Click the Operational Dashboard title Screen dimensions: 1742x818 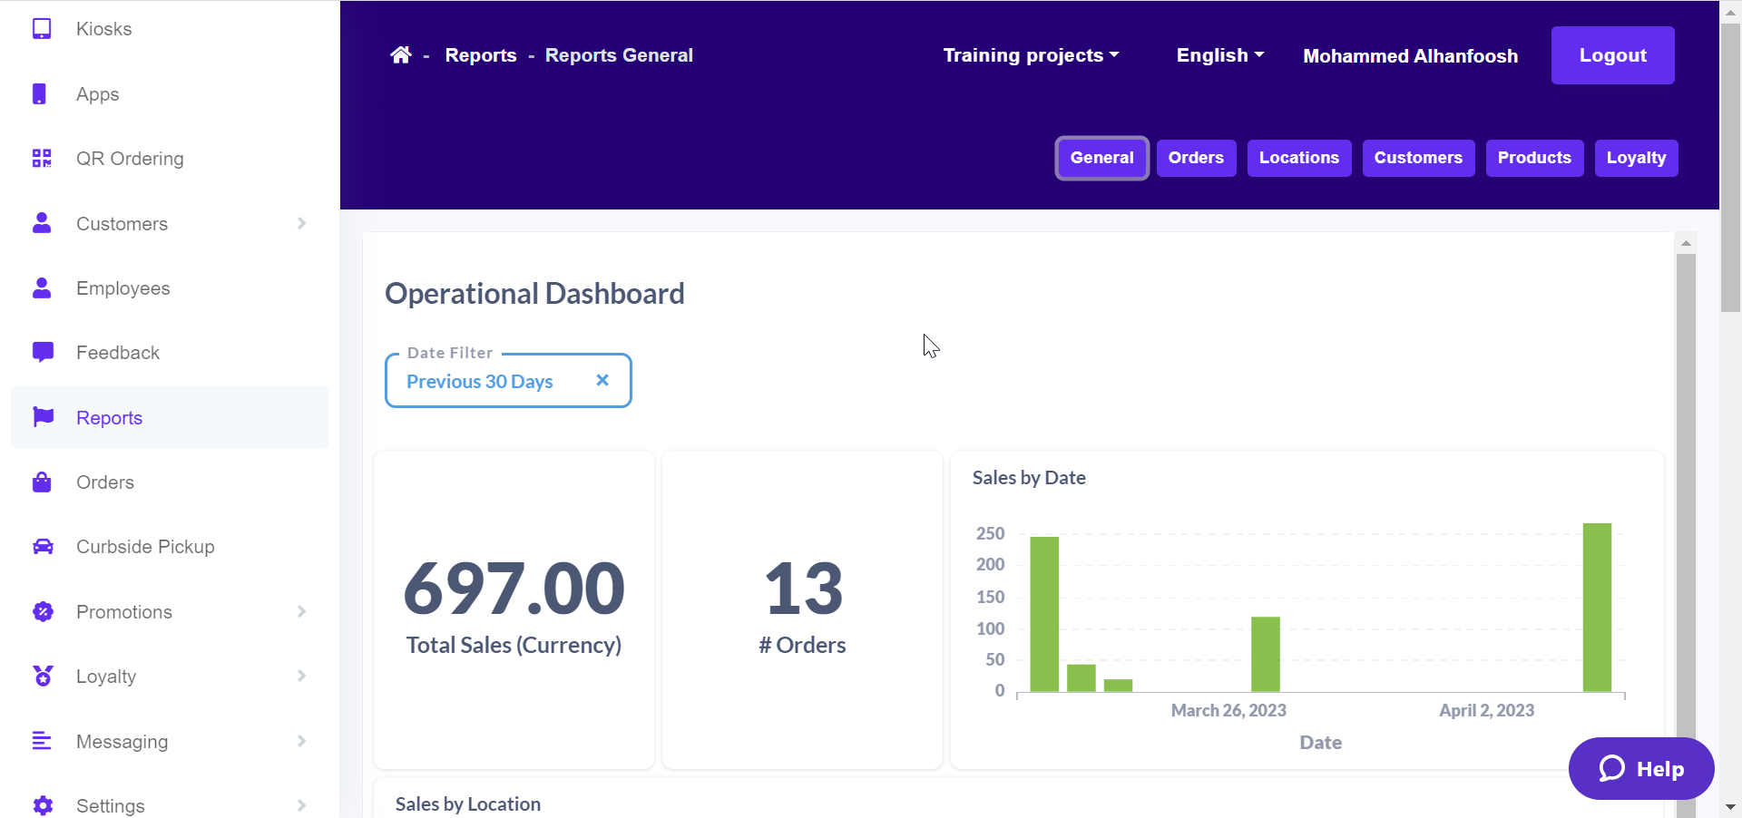pyautogui.click(x=534, y=294)
